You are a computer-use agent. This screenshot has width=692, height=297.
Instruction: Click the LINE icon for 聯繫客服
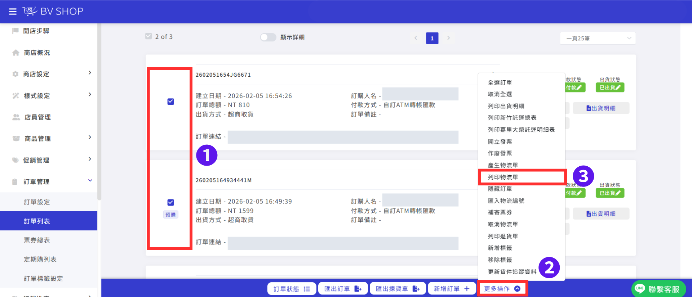pyautogui.click(x=640, y=288)
